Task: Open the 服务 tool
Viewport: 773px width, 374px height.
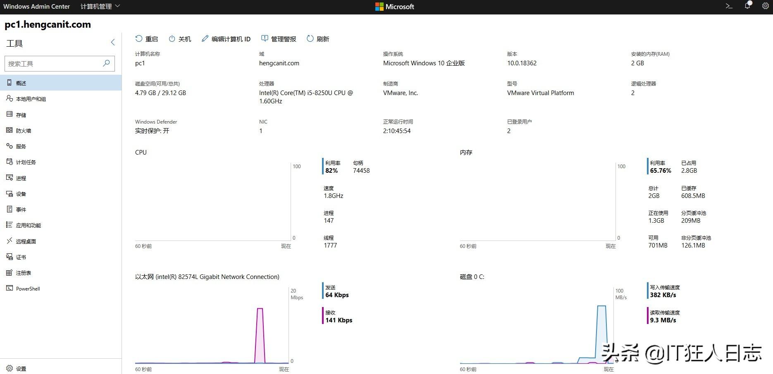Action: tap(61, 146)
